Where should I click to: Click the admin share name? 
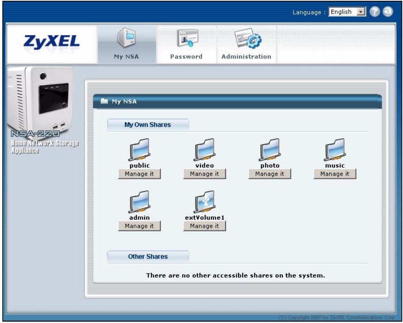[140, 218]
